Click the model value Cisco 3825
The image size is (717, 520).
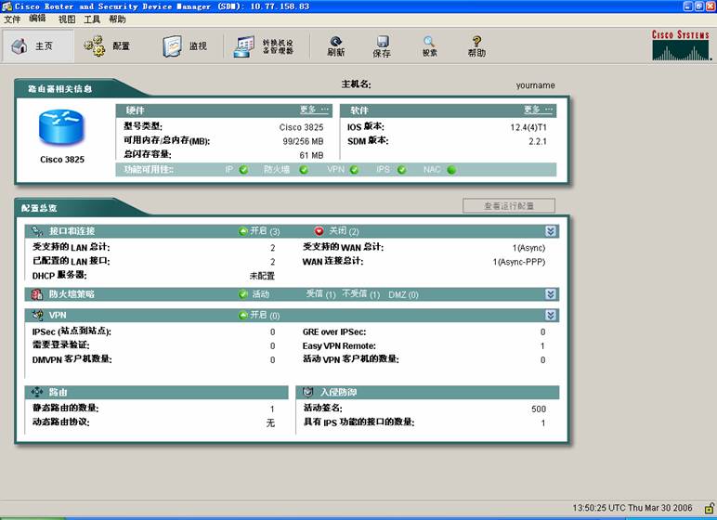point(301,127)
